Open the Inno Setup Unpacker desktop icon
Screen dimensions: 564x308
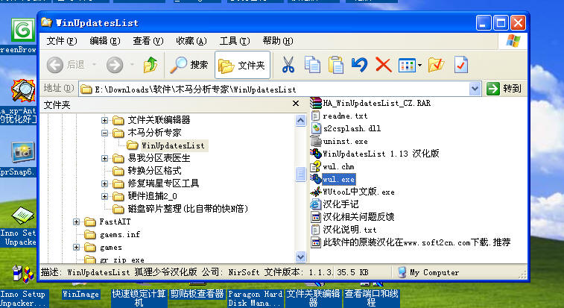[x=22, y=216]
